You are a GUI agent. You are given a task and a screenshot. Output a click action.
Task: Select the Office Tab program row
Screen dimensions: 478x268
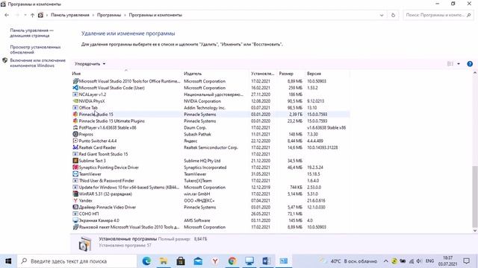(x=211, y=107)
